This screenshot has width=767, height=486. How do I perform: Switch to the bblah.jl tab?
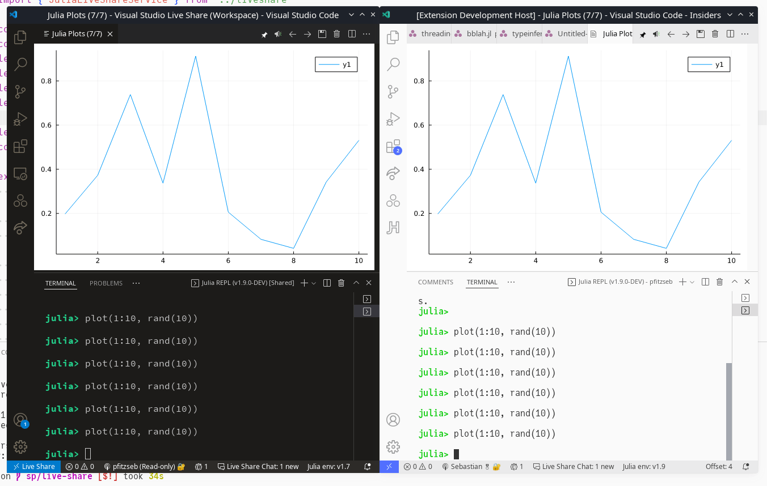(x=475, y=34)
